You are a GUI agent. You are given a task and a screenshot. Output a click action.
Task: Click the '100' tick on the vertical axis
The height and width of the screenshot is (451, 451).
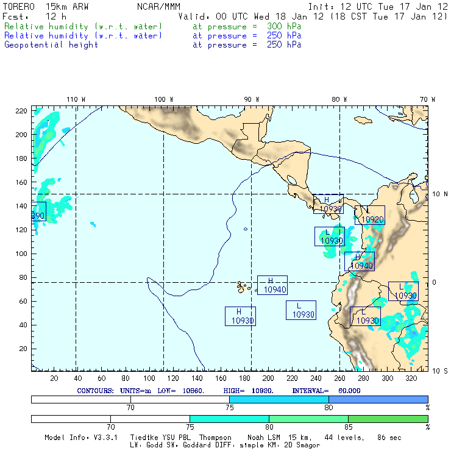coord(21,254)
